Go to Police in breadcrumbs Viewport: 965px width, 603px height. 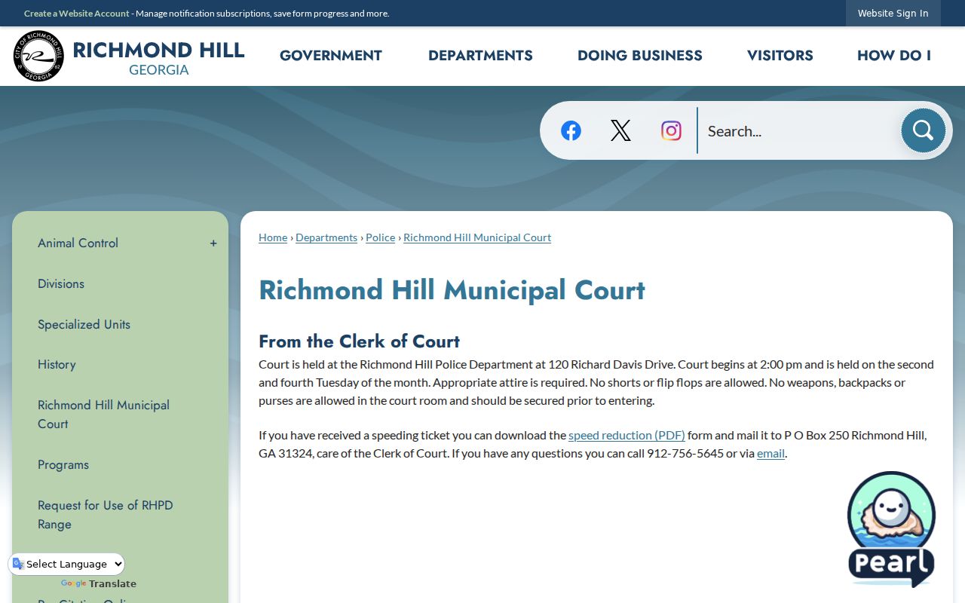[x=381, y=237]
